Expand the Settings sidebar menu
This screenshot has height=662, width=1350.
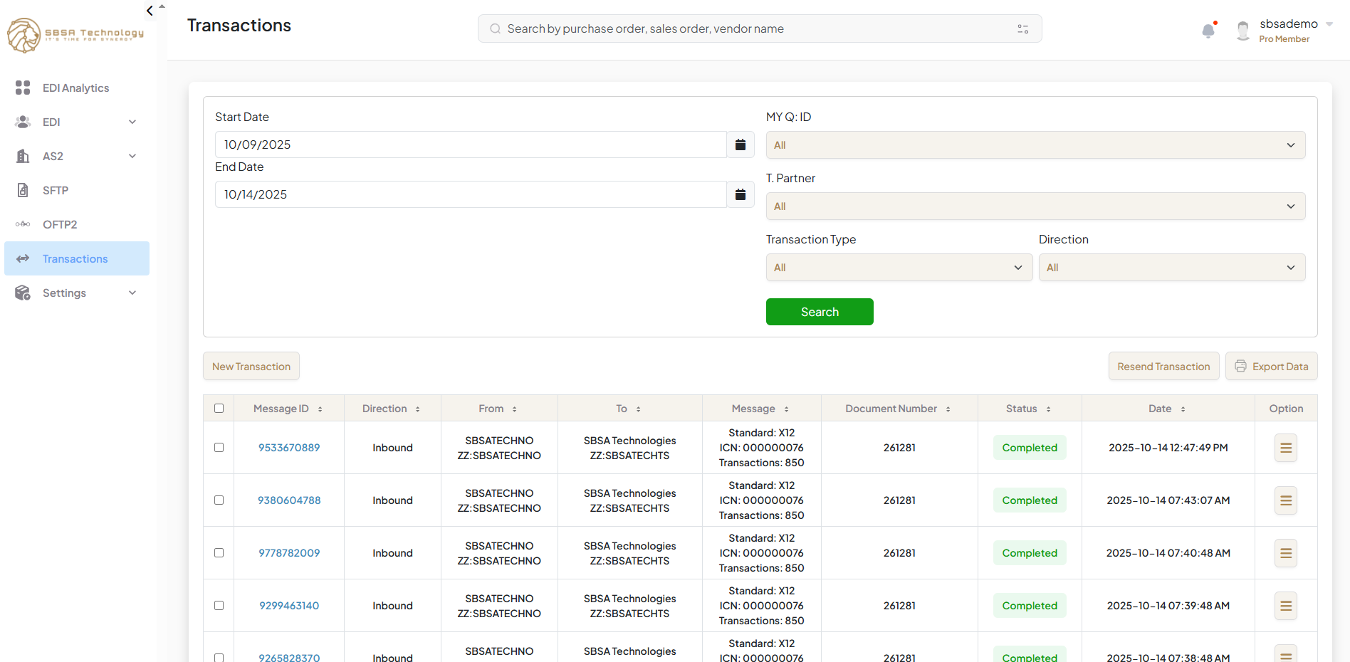(76, 293)
